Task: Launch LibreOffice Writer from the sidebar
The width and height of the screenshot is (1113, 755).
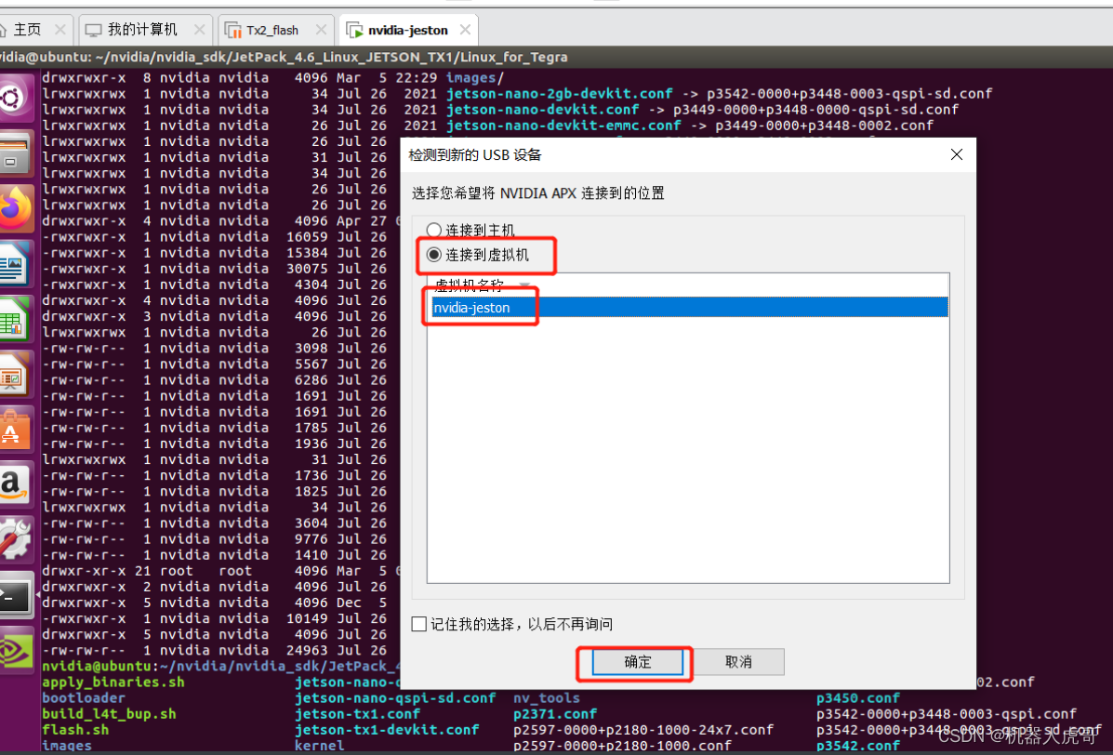Action: point(17,263)
